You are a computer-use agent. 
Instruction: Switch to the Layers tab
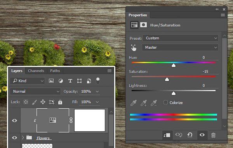(17, 71)
